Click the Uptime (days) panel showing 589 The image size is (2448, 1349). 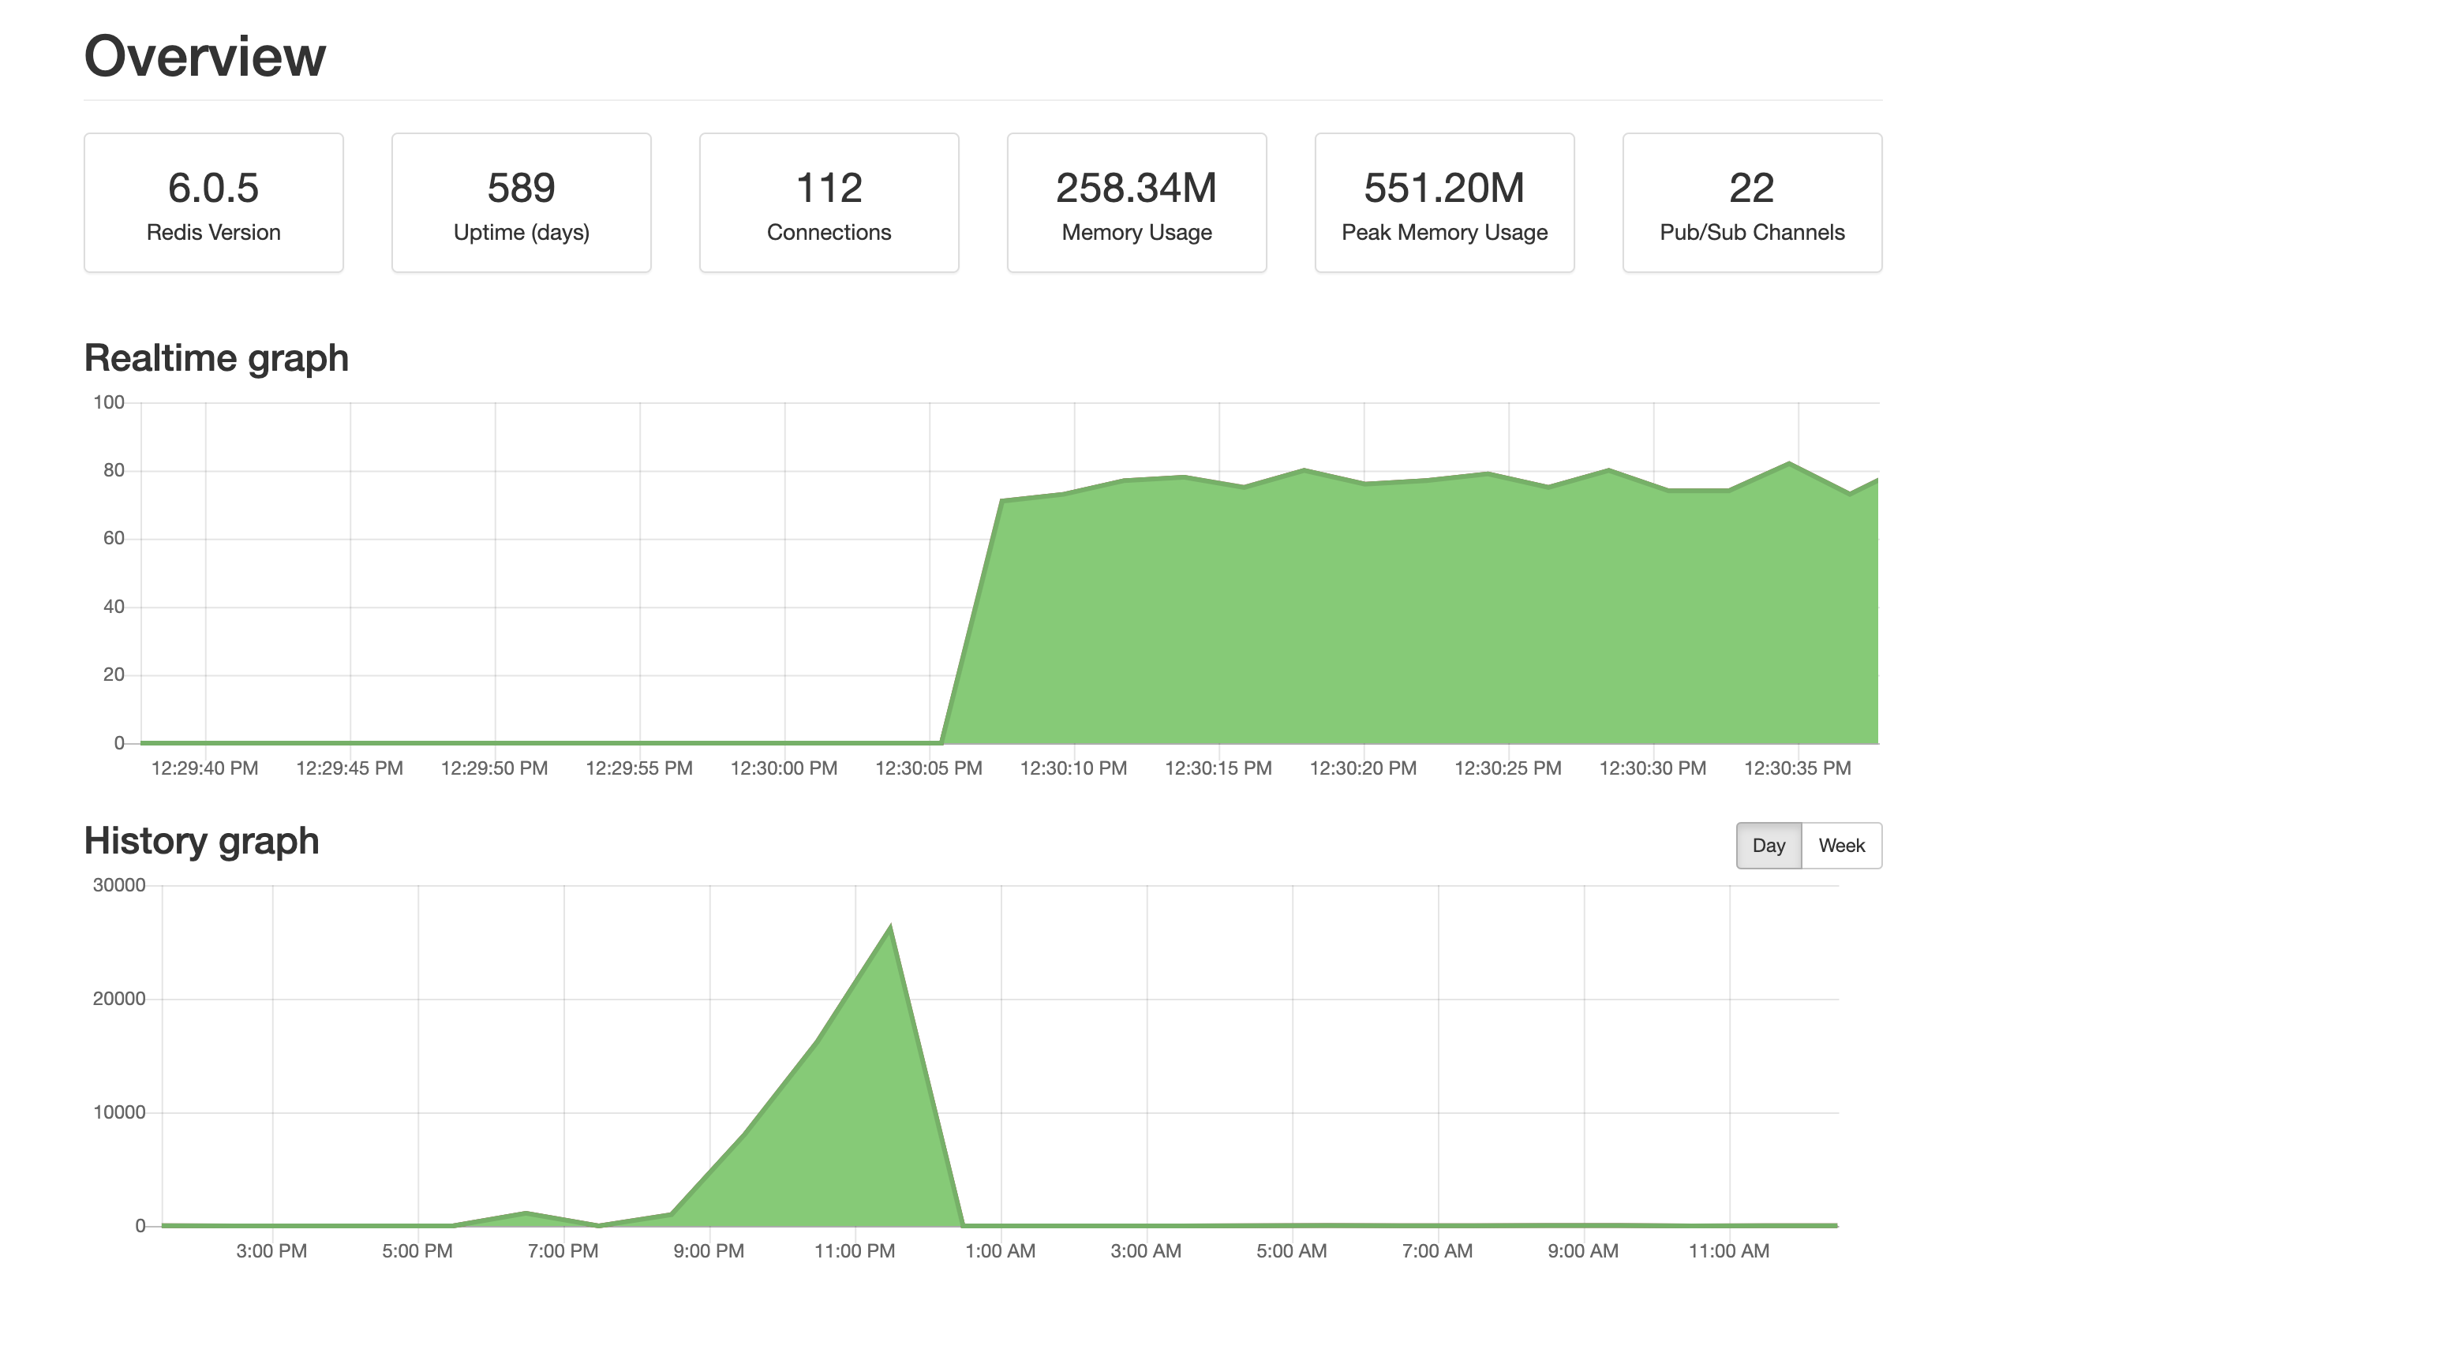[521, 201]
